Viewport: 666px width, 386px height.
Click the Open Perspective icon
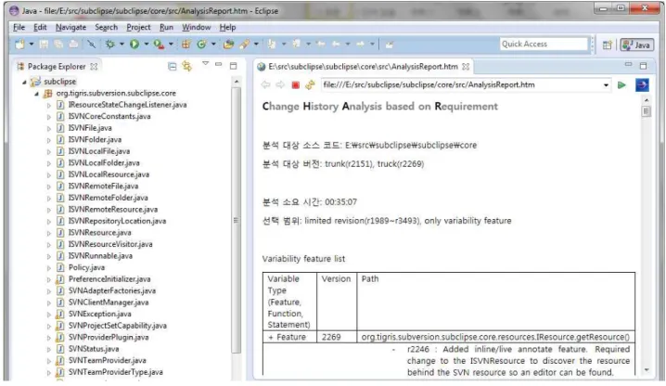pos(607,45)
